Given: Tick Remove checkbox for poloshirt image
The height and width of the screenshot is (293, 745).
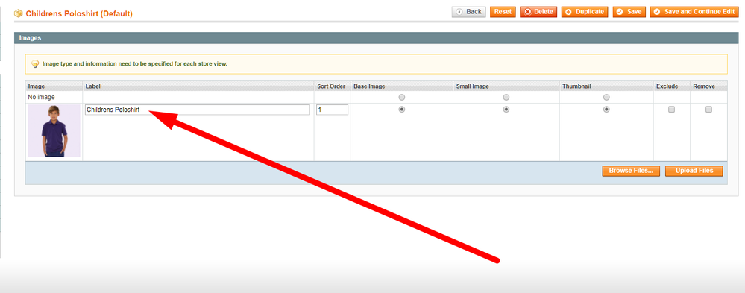Looking at the screenshot, I should (x=709, y=109).
